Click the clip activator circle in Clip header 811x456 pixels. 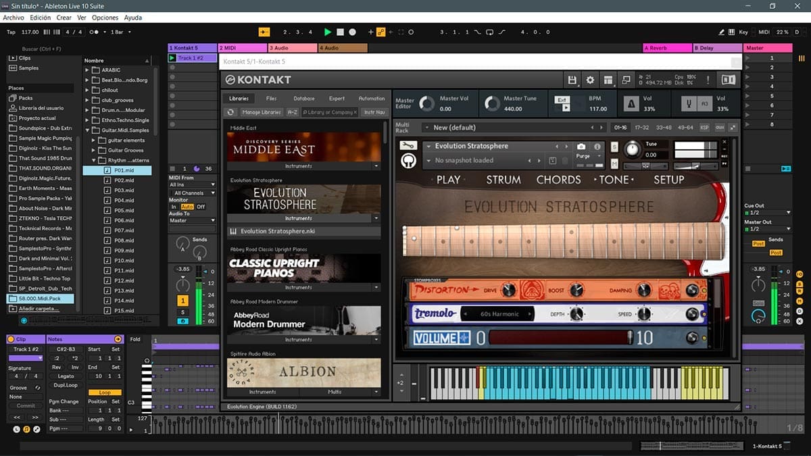(11, 339)
